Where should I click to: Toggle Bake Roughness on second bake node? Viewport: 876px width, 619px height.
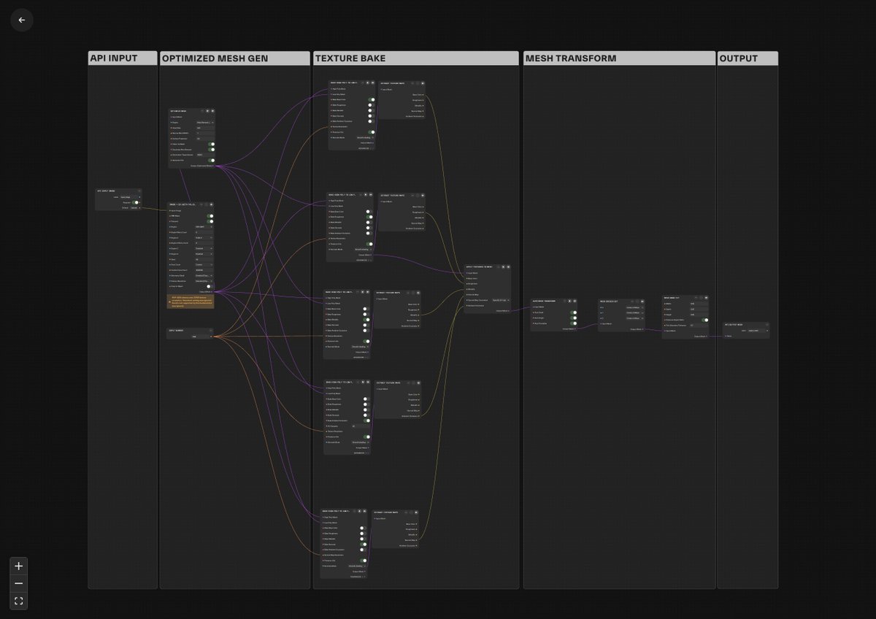coord(369,217)
